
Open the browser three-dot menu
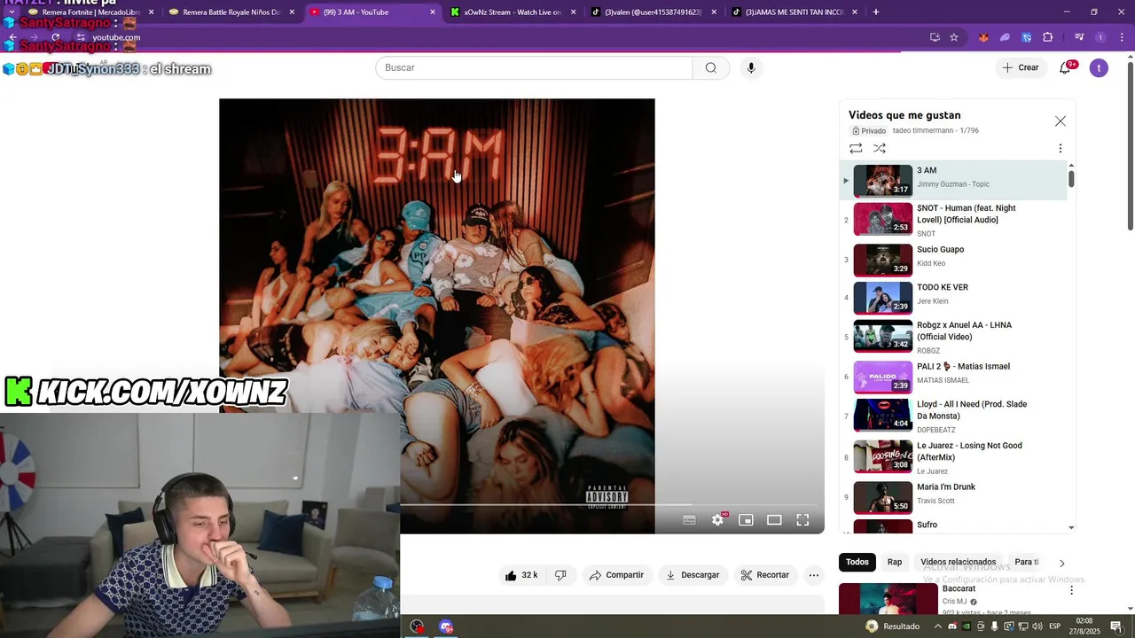tap(1120, 37)
